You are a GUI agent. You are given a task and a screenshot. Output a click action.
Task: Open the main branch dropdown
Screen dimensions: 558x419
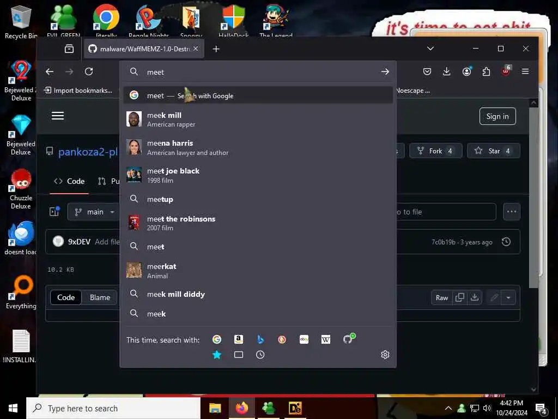(x=94, y=212)
